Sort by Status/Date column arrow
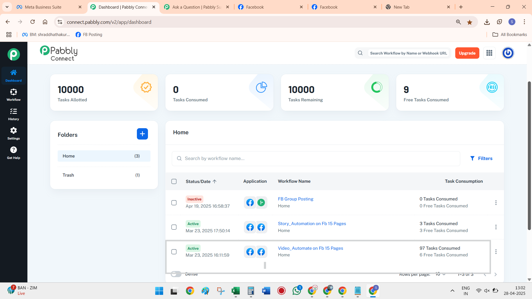 click(x=215, y=181)
